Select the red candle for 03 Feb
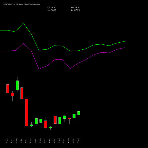Screen dimensions: 148x148 tap(55, 120)
